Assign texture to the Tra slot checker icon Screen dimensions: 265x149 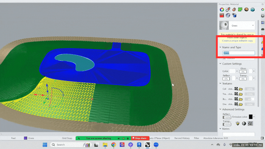click(236, 94)
